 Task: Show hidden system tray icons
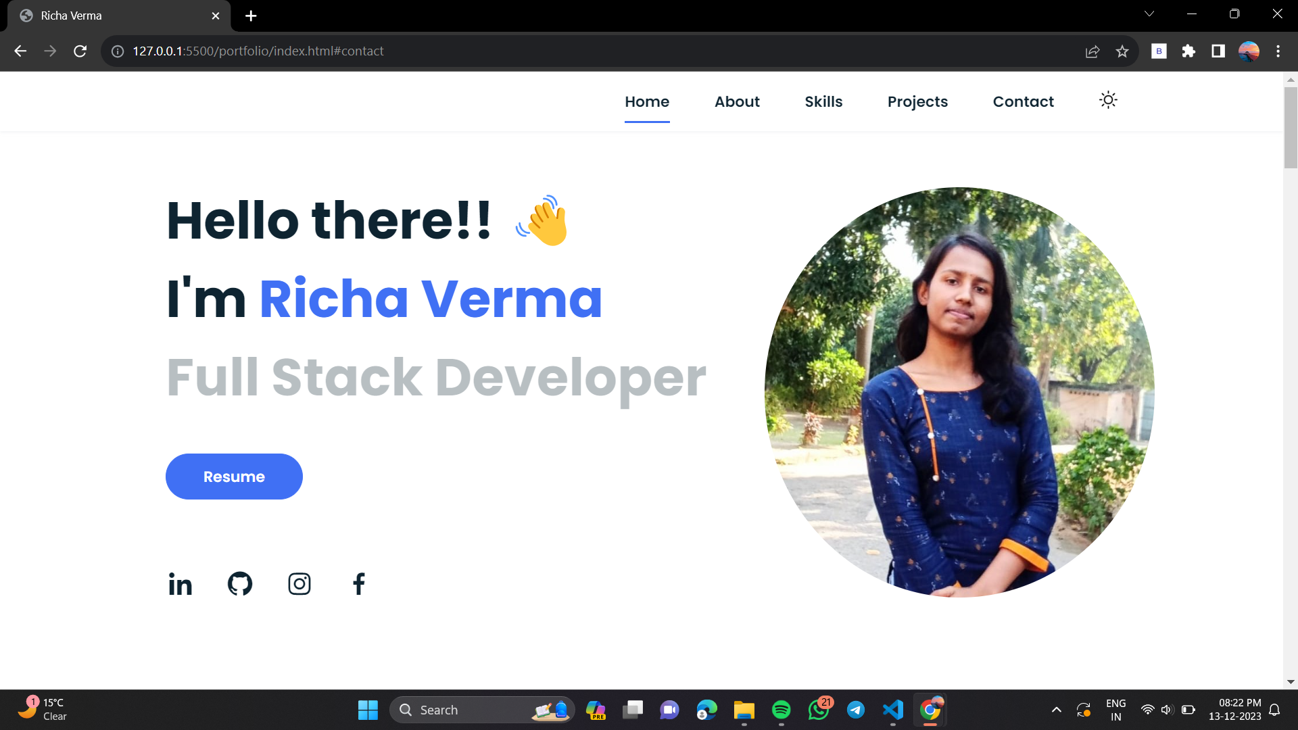(1057, 710)
